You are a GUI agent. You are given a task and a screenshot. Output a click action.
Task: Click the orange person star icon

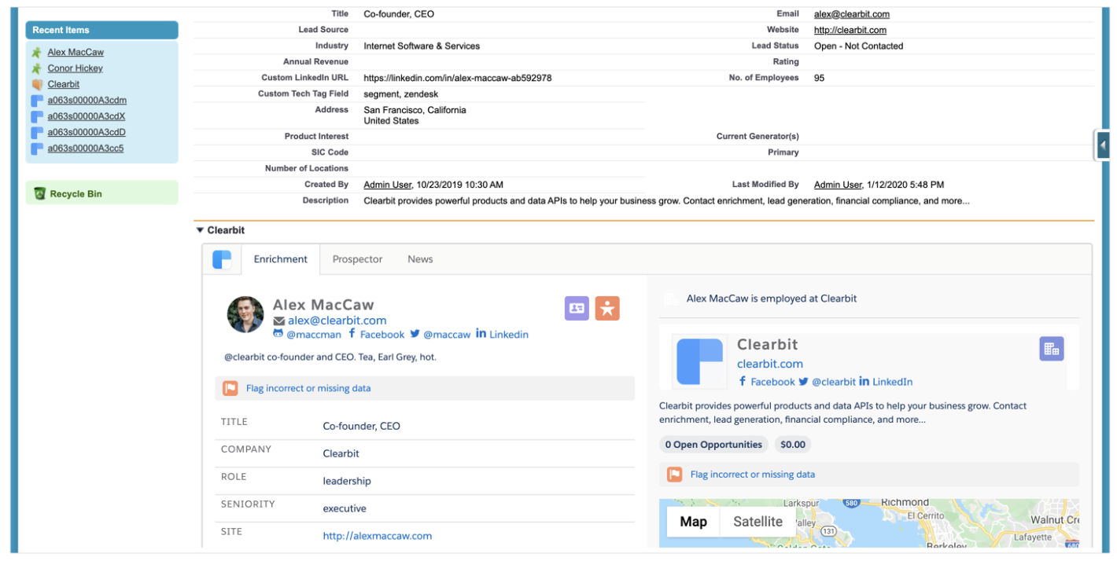point(607,308)
